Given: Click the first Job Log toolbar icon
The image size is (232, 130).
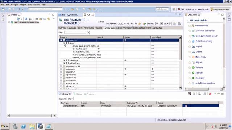Looking at the screenshot, I should coord(190,94).
